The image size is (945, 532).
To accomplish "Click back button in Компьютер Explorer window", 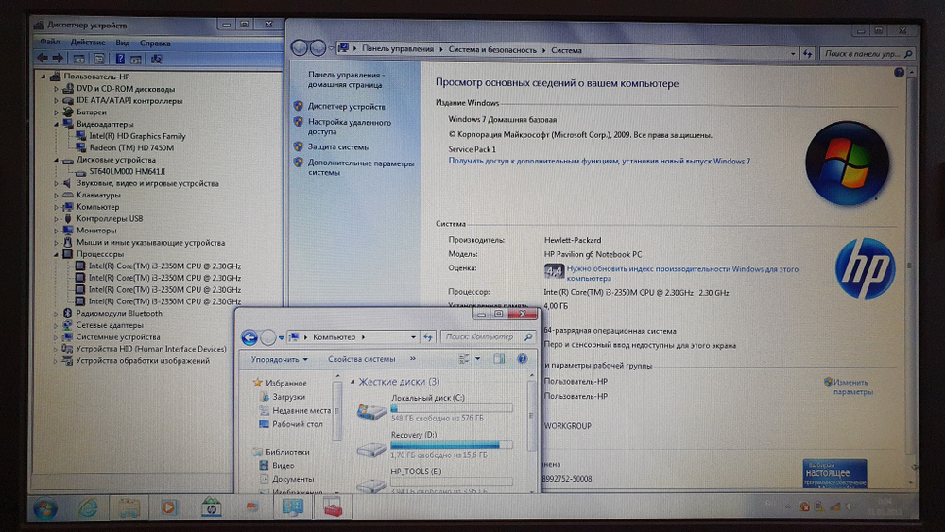I will pos(249,337).
